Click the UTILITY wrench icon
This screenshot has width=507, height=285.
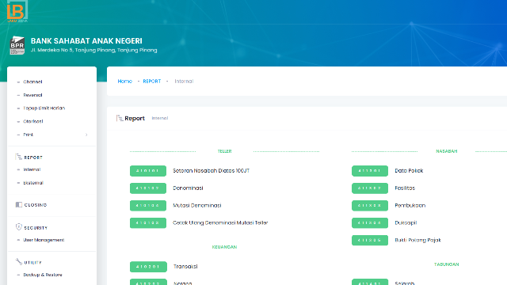pos(19,262)
